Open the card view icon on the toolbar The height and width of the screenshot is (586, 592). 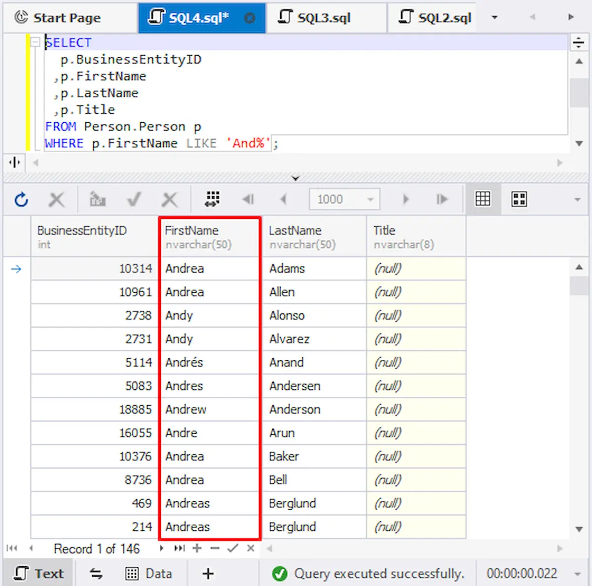click(519, 199)
